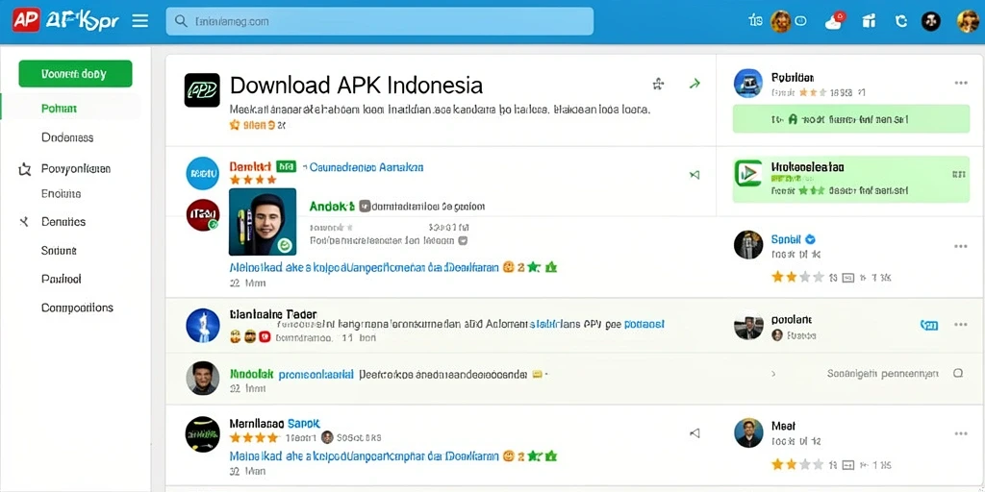Select the Connpotiions sidebar item
Viewport: 985px width, 492px height.
coord(77,307)
